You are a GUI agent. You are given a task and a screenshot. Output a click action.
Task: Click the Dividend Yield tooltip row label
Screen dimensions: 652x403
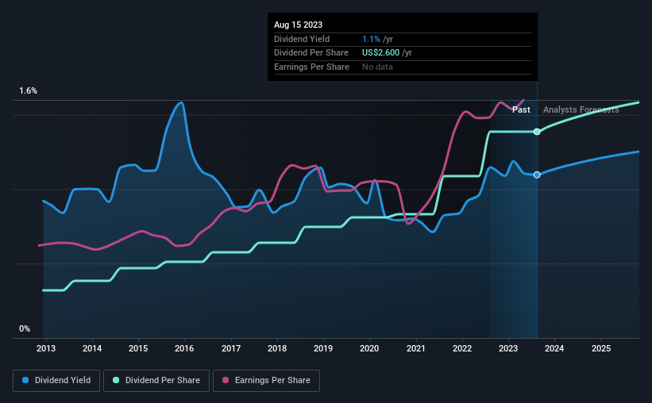302,39
